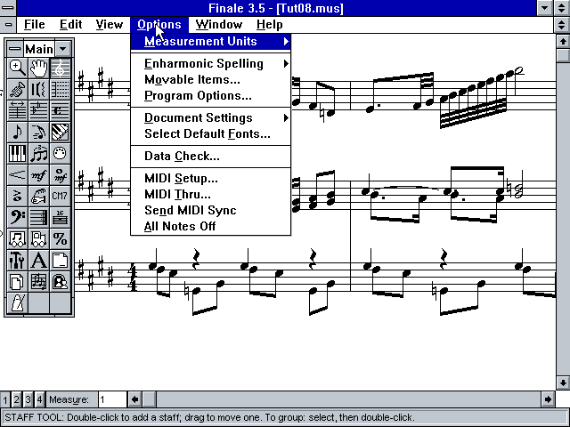Select the Page Layout blank page tool
Screen dimensions: 570x427
(x=60, y=261)
